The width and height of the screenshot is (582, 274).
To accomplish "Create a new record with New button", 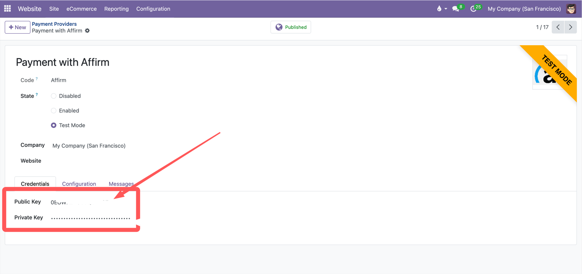I will point(17,27).
